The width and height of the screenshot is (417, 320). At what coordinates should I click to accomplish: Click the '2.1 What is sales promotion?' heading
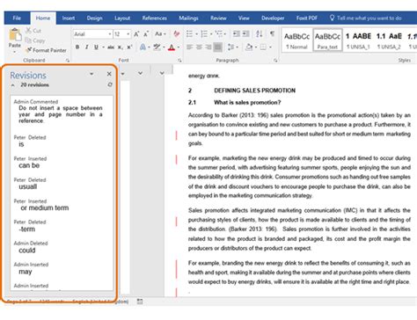[x=234, y=103]
